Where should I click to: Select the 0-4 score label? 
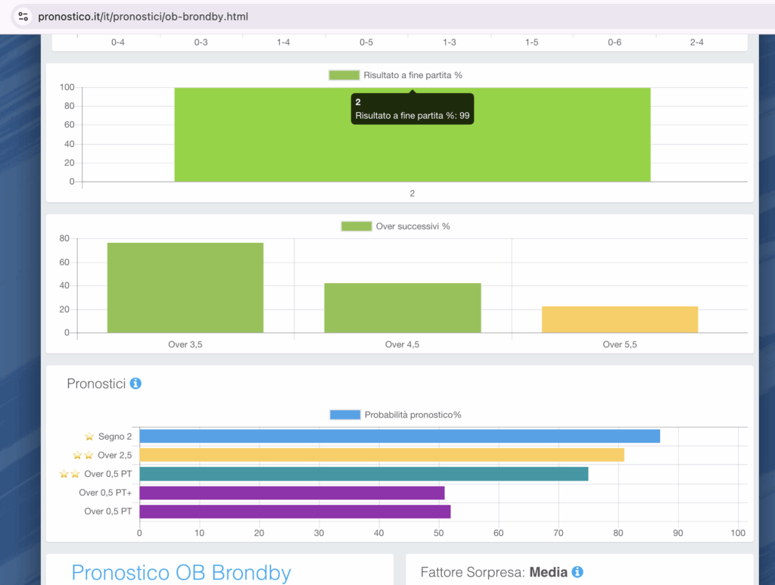pyautogui.click(x=118, y=42)
